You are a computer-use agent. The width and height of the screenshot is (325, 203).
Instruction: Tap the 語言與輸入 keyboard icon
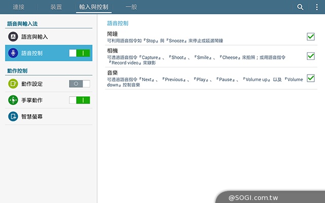click(x=13, y=37)
